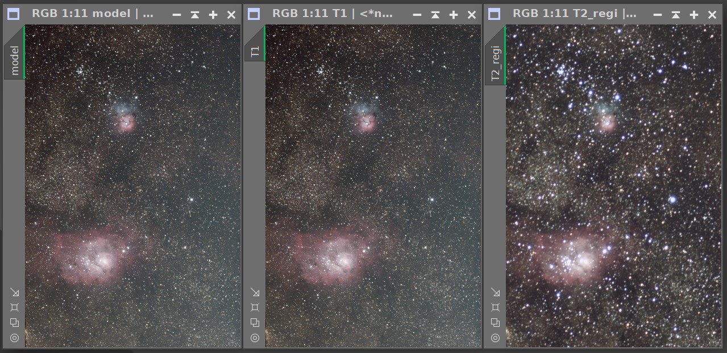The image size is (727, 353).
Task: Toggle the selection checkbox on T2_regi title bar
Action: point(494,14)
